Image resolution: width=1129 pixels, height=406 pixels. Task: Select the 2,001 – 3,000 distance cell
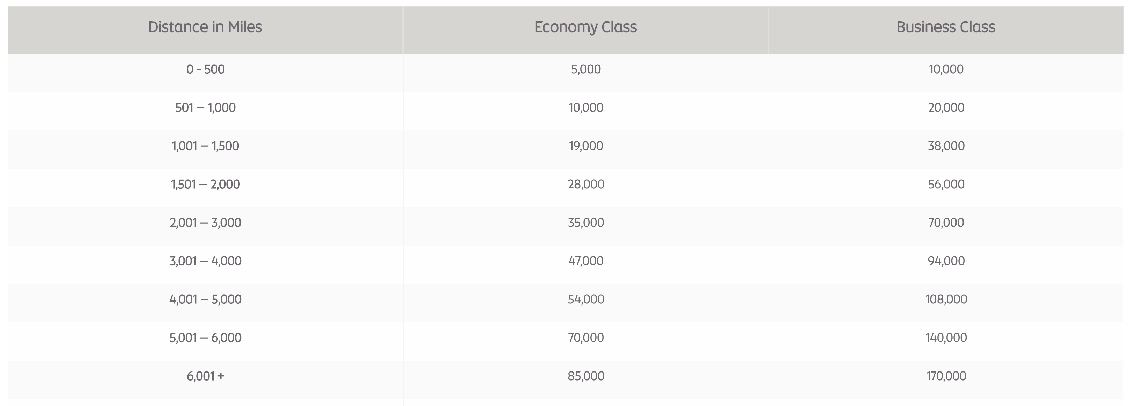(205, 223)
